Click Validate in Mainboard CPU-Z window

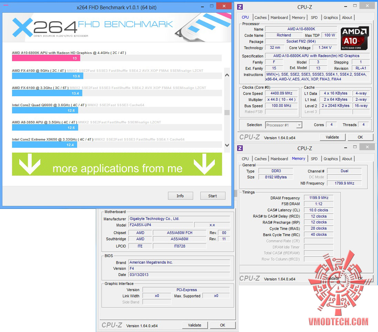(195, 325)
